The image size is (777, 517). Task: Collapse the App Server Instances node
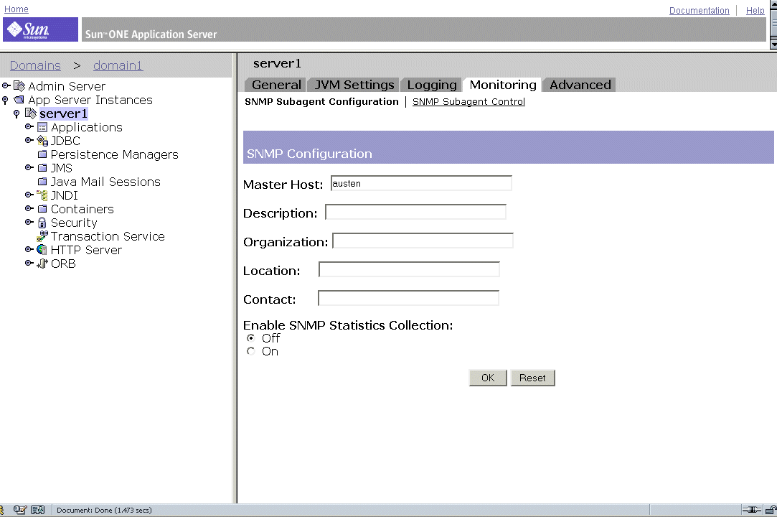tap(5, 100)
